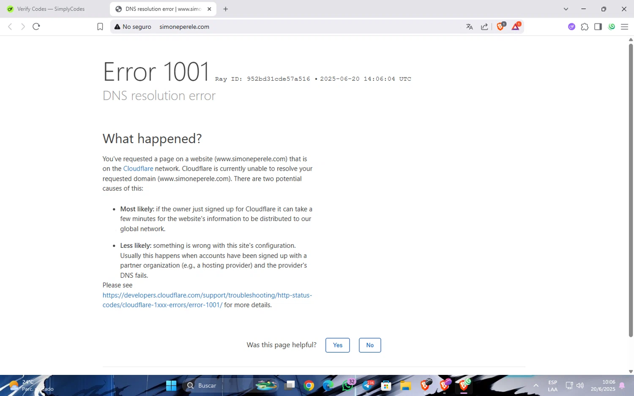Open the tab search dropdown chevron
This screenshot has height=396, width=634.
(x=566, y=9)
